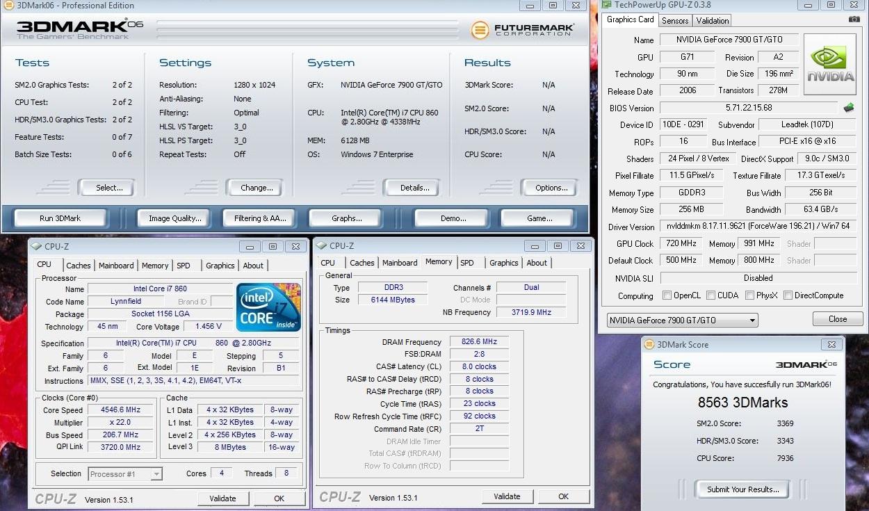Open Image Quality settings

click(x=175, y=218)
